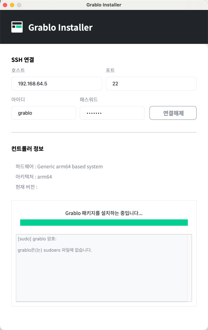Click the Grablo Installer header title text
This screenshot has height=330, width=208.
point(61,27)
